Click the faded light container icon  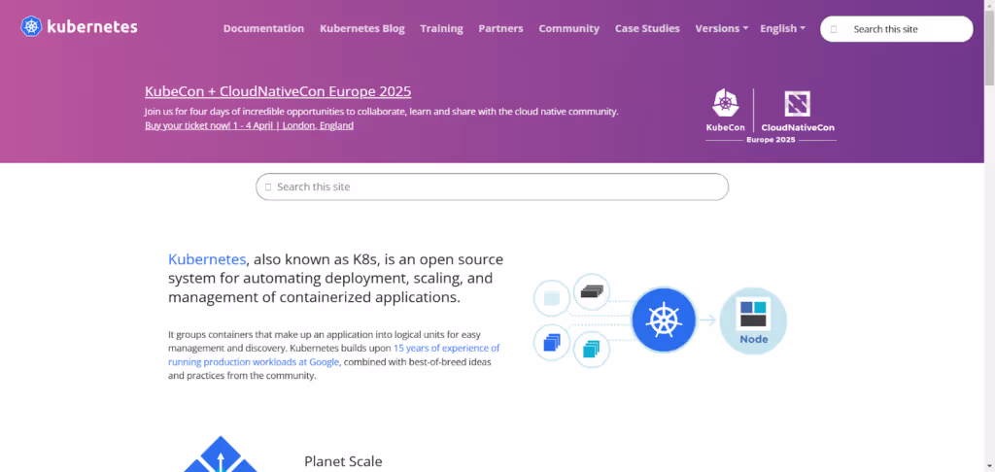coord(552,297)
